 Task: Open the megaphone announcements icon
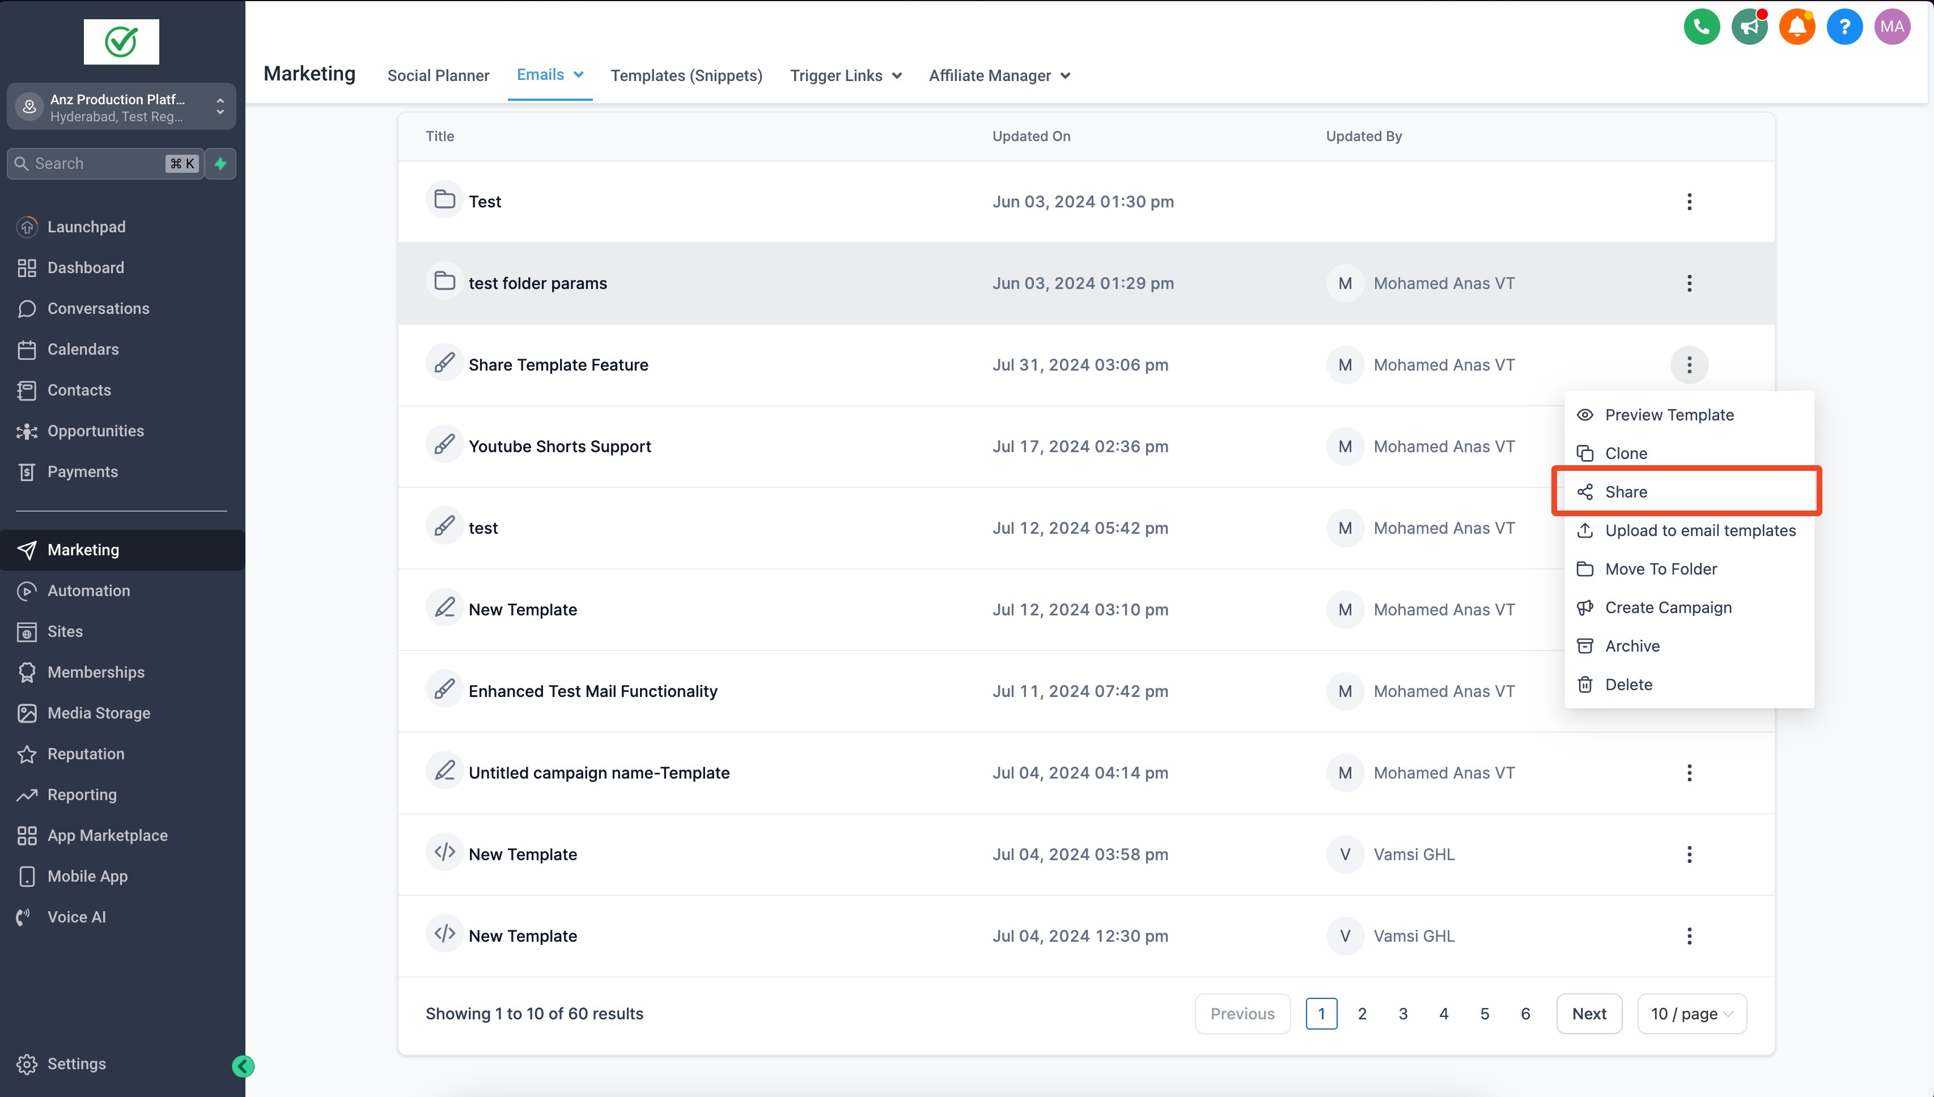pos(1749,27)
